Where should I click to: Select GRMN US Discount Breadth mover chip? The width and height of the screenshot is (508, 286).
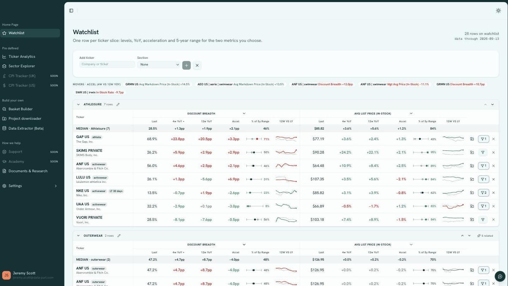(460, 85)
